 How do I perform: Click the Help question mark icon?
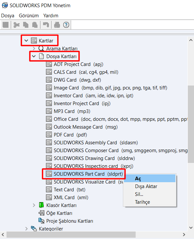(x=66, y=25)
